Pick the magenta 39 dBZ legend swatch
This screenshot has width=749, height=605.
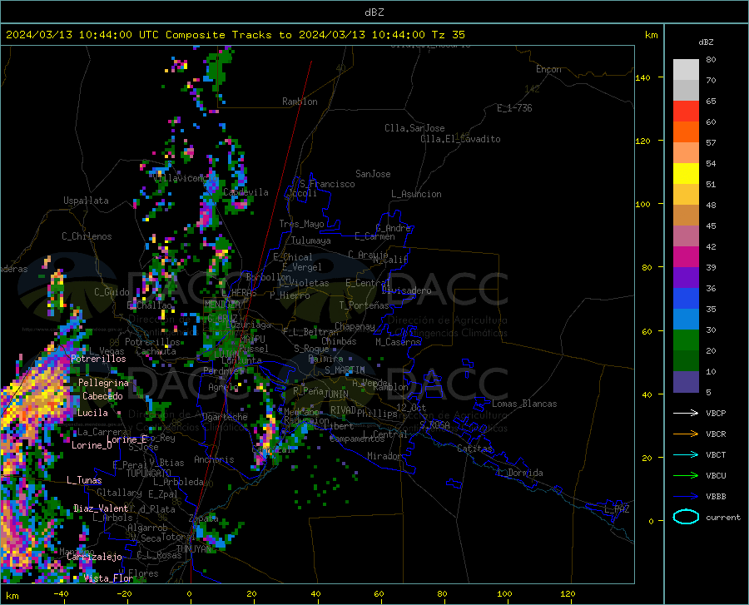tap(686, 257)
